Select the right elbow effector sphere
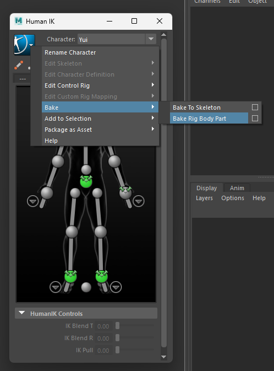This screenshot has height=371, width=274. [x=58, y=162]
